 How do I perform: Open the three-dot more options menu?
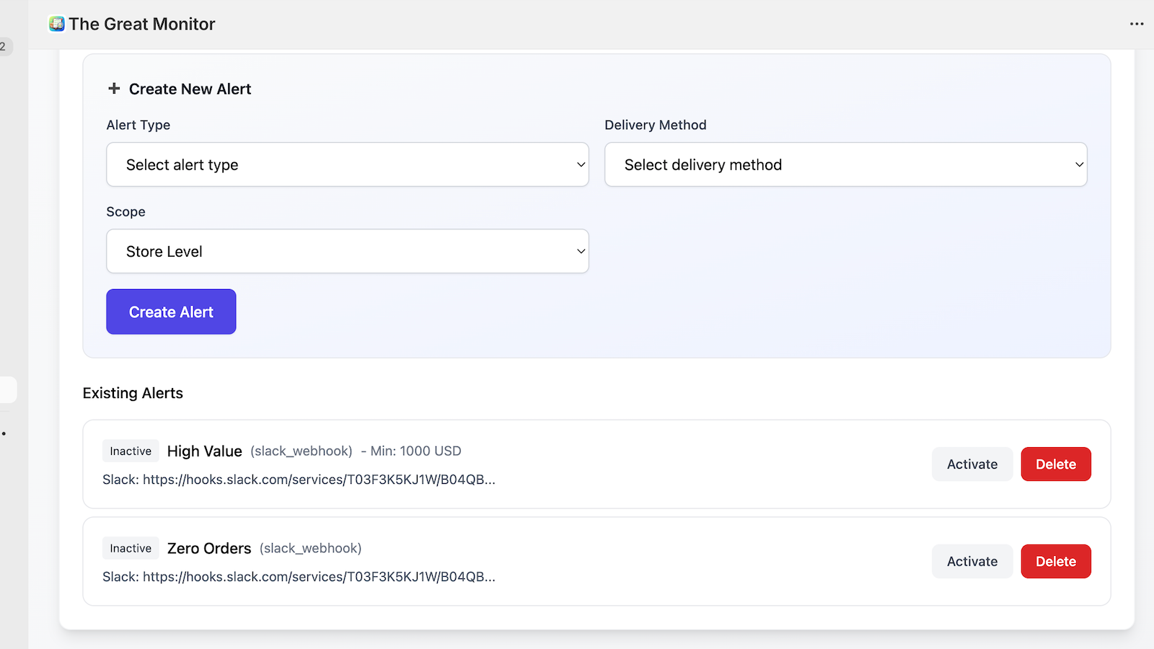point(1137,24)
